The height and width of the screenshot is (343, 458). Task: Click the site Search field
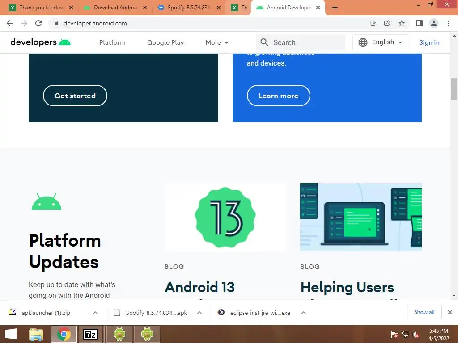pos(301,42)
